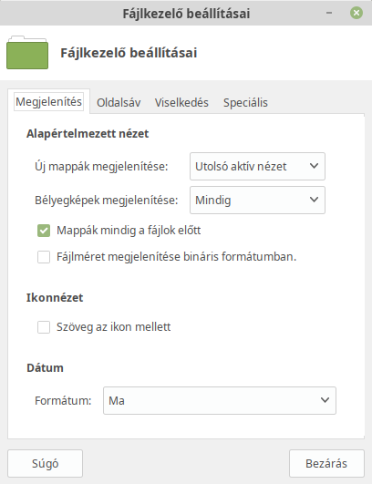This screenshot has width=372, height=484.
Task: Click the chevron arrow in the Ma field
Action: coord(325,400)
